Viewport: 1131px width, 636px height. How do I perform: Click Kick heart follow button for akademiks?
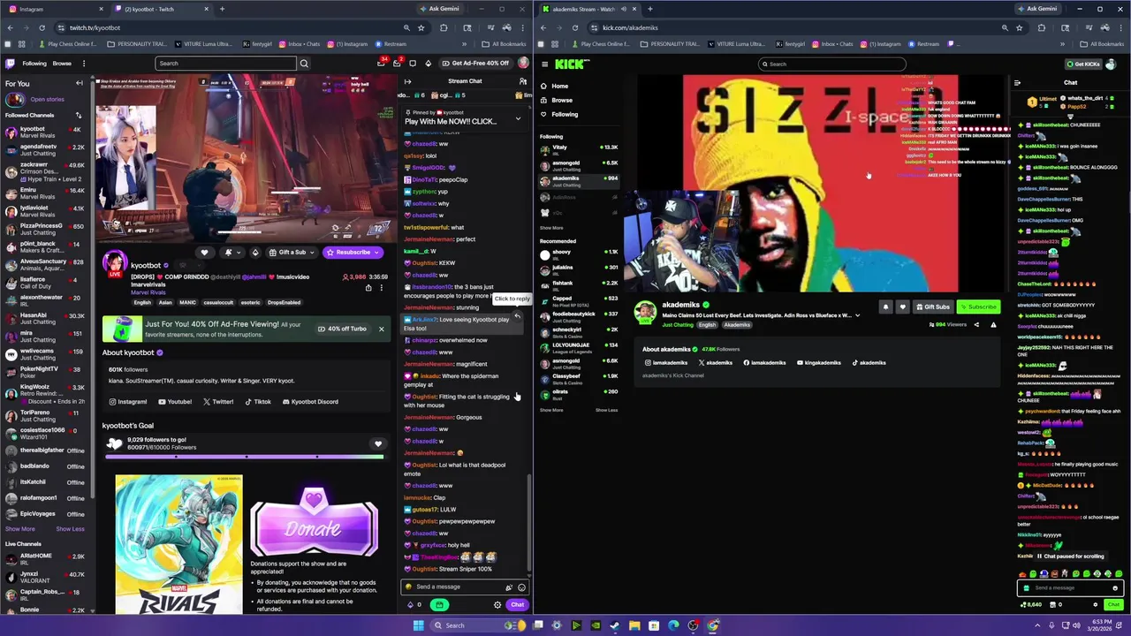pyautogui.click(x=902, y=307)
